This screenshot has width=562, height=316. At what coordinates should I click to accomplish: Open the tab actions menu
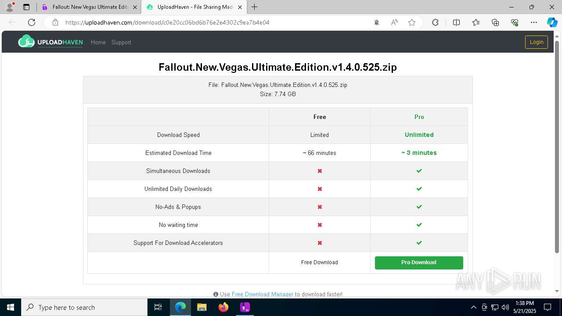(26, 7)
